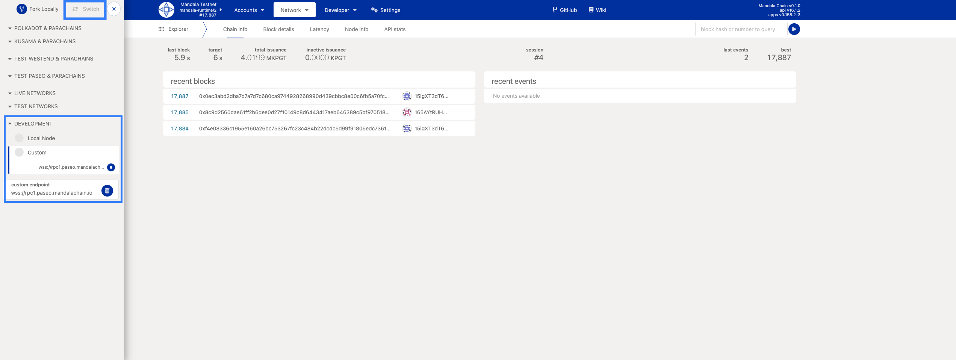The image size is (956, 360).
Task: Open the Developer dropdown menu
Action: (340, 10)
